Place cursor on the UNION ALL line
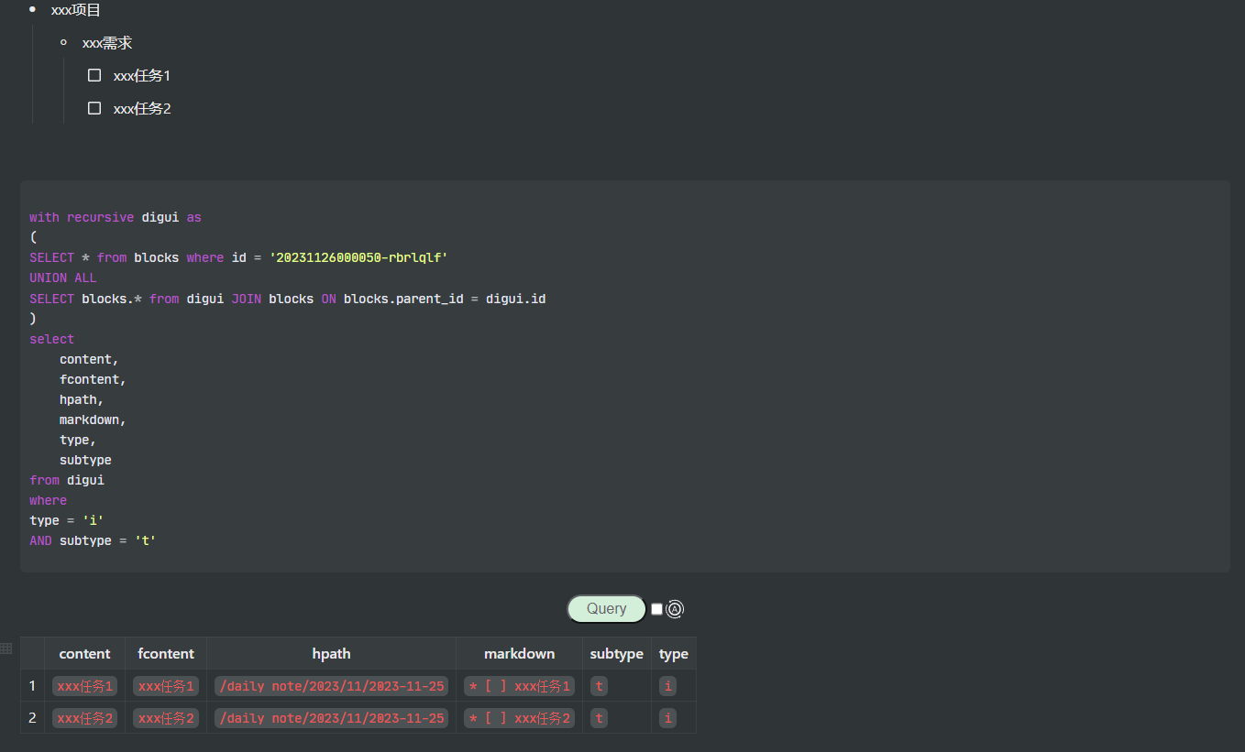 (x=63, y=278)
